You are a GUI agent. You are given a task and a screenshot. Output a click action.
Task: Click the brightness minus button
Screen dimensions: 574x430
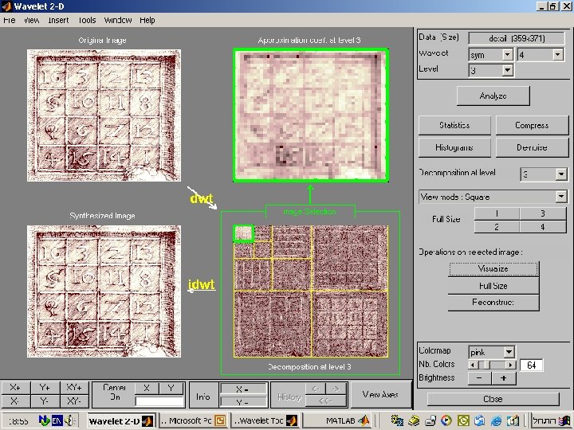480,378
